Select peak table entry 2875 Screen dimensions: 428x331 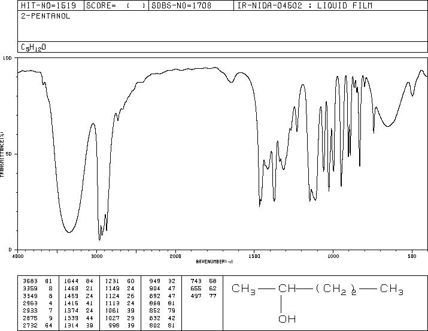[x=30, y=318]
